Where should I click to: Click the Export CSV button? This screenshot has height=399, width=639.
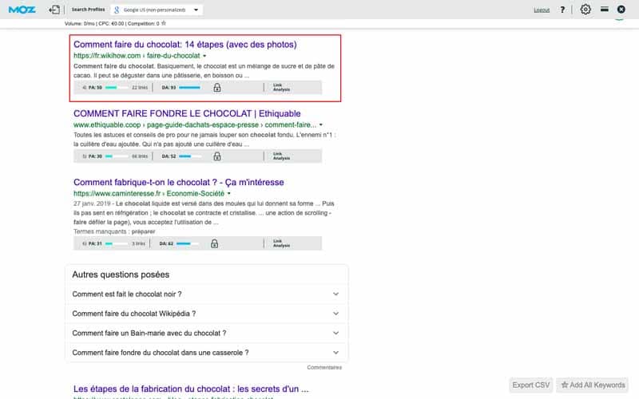(531, 385)
